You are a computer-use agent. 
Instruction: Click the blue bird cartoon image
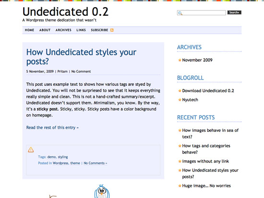coord(102,191)
